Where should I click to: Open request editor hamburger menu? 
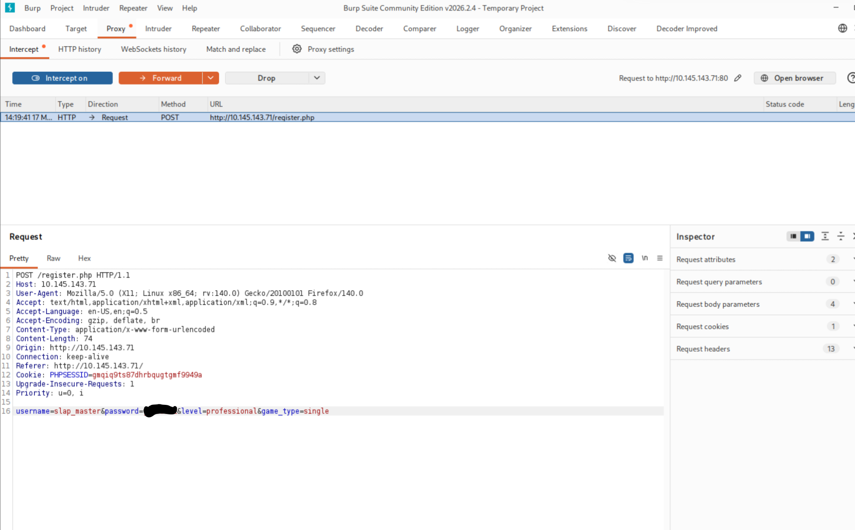coord(660,258)
